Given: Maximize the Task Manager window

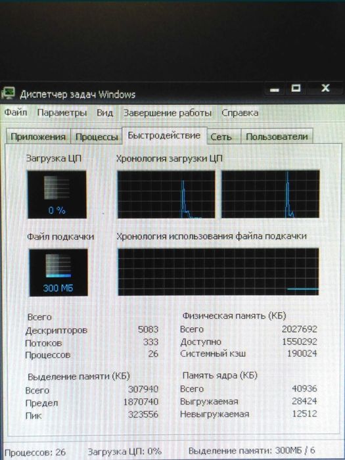Looking at the screenshot, I should [x=296, y=88].
